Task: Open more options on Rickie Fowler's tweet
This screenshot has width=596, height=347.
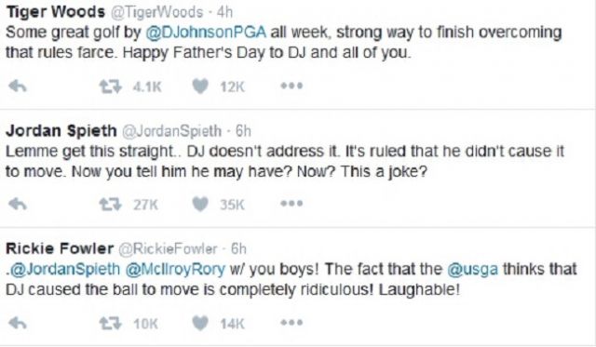Action: click(x=291, y=322)
